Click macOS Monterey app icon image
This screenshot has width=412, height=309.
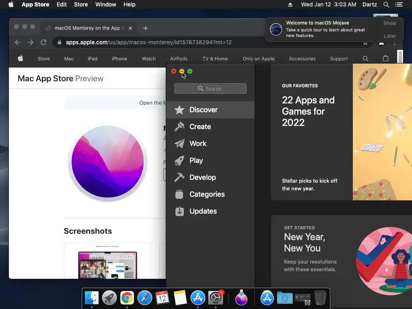tap(107, 162)
